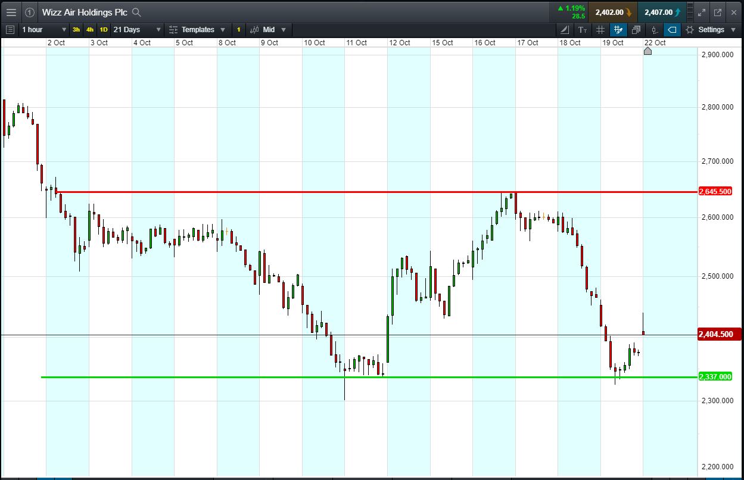
Task: Expand the 21 Days range dropdown
Action: [x=137, y=30]
